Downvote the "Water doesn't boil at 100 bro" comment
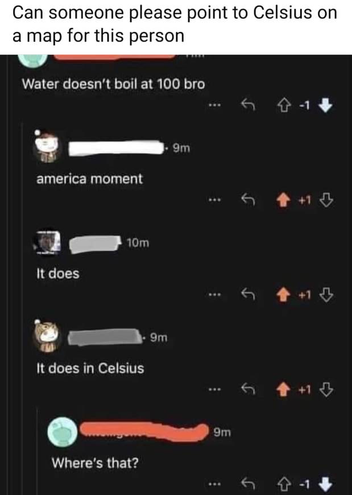This screenshot has width=352, height=495. coord(325,105)
